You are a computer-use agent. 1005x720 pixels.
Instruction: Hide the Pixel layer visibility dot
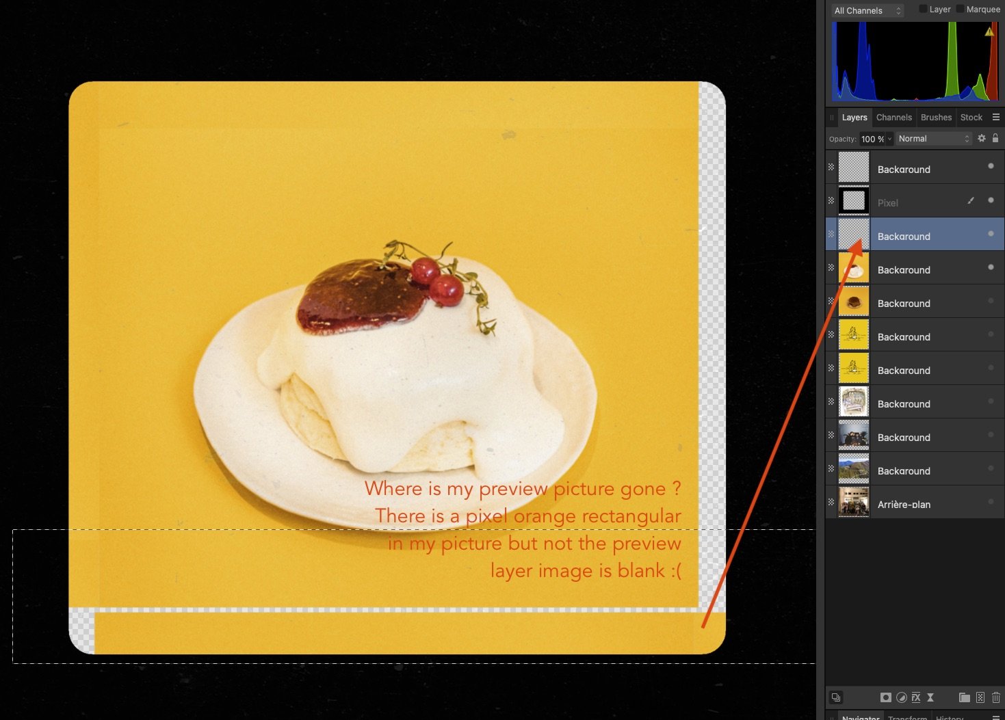coord(991,200)
